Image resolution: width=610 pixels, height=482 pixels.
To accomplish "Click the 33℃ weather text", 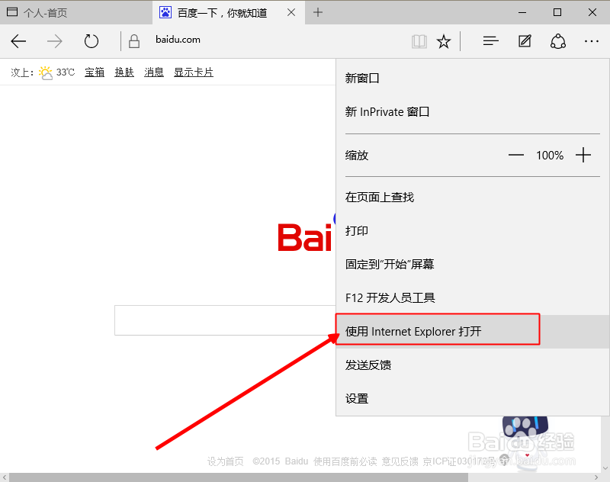I will click(x=66, y=72).
